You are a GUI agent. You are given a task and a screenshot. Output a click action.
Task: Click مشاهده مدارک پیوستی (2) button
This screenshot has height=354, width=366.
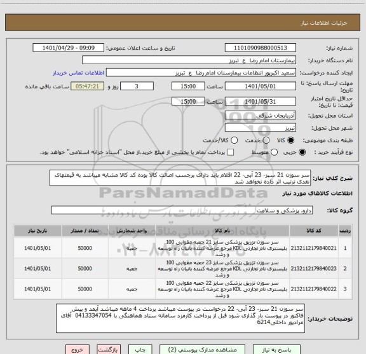point(202,350)
